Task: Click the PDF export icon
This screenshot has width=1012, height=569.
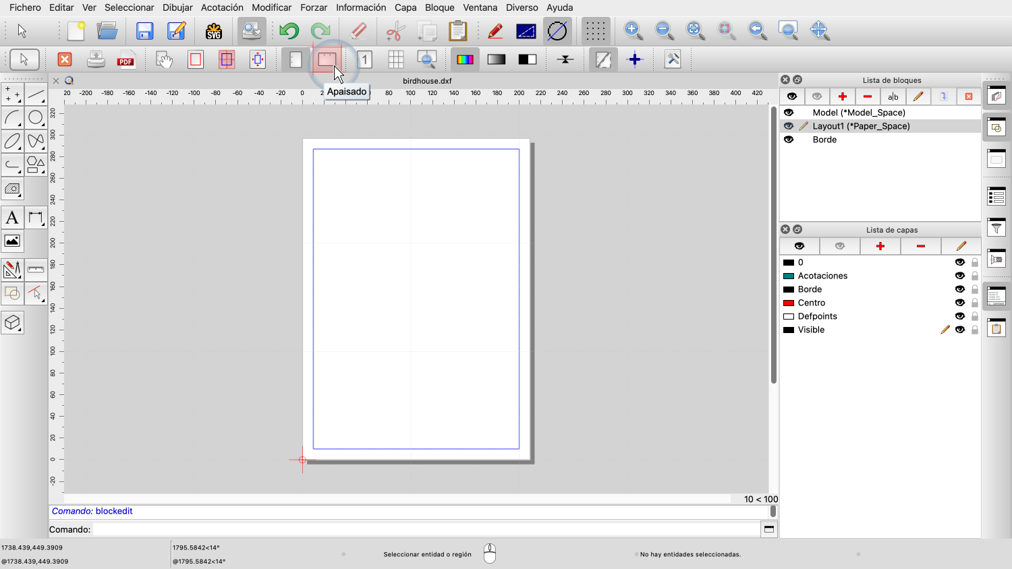Action: pos(126,60)
